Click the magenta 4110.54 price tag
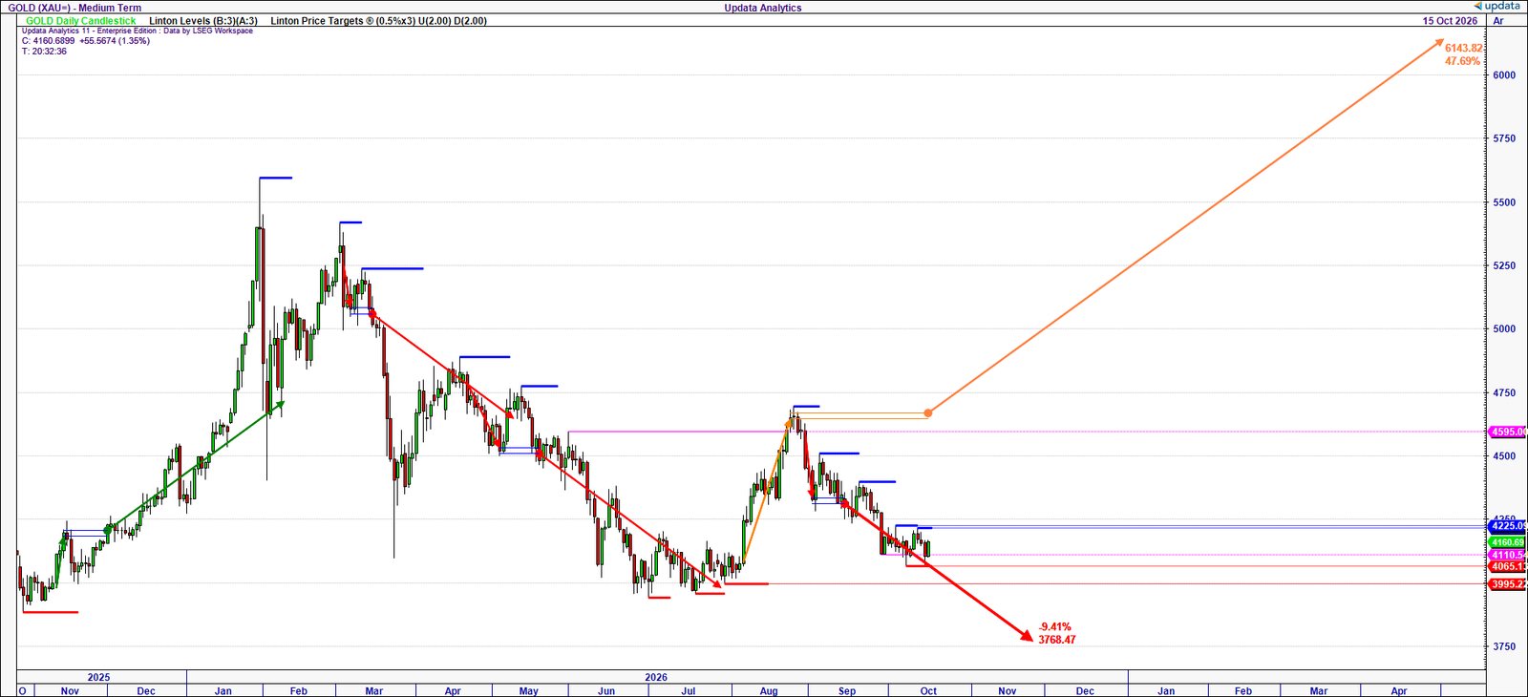Screen dimensions: 1528x697 (1507, 555)
